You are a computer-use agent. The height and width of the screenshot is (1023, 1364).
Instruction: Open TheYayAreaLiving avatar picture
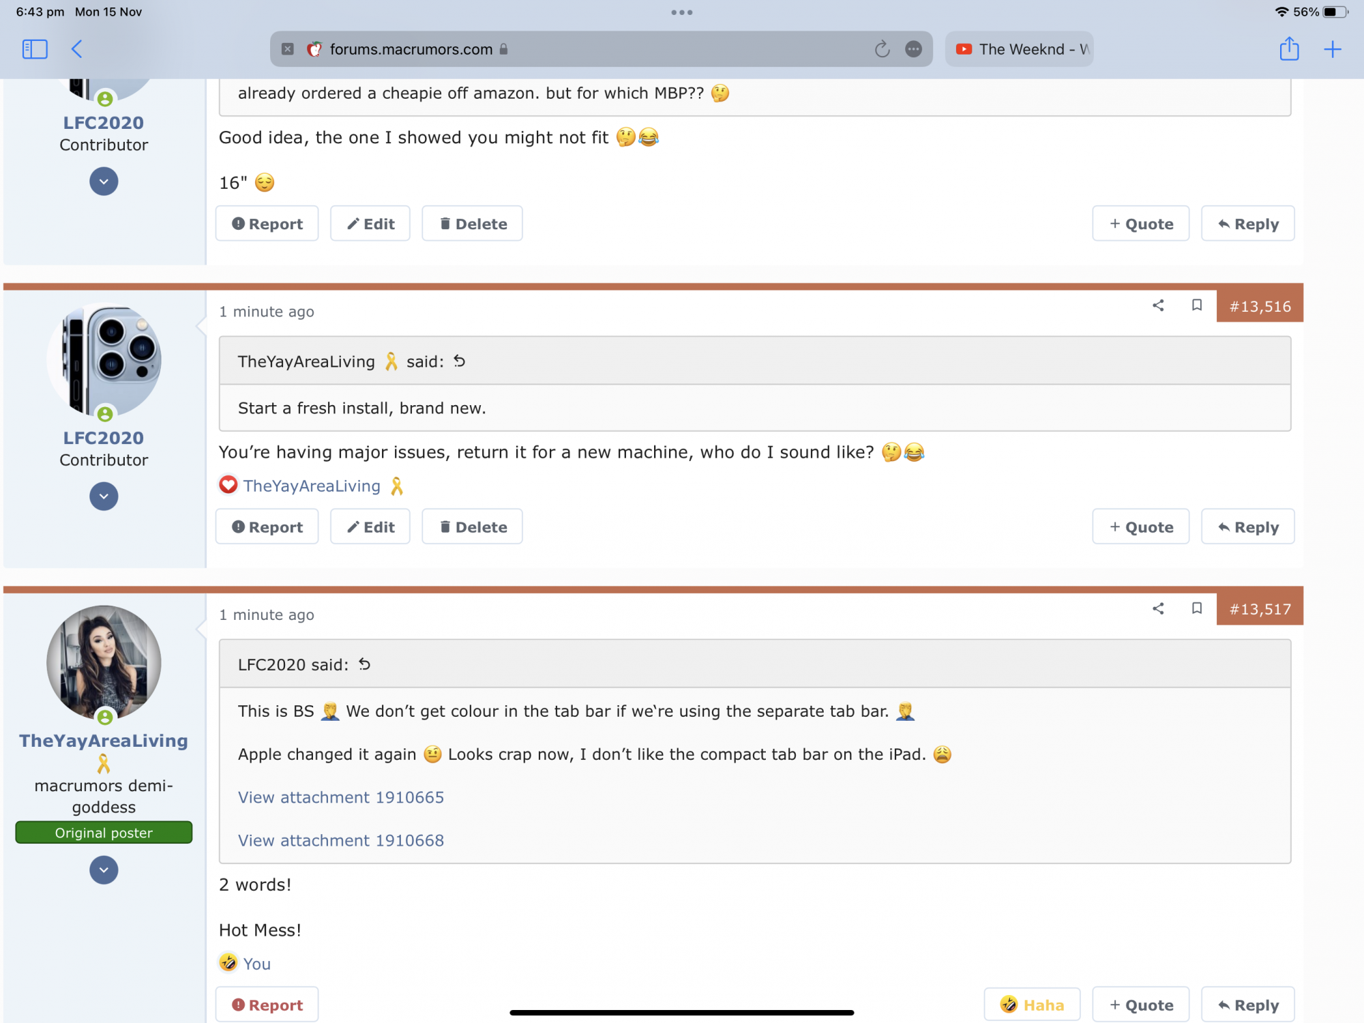coord(104,662)
